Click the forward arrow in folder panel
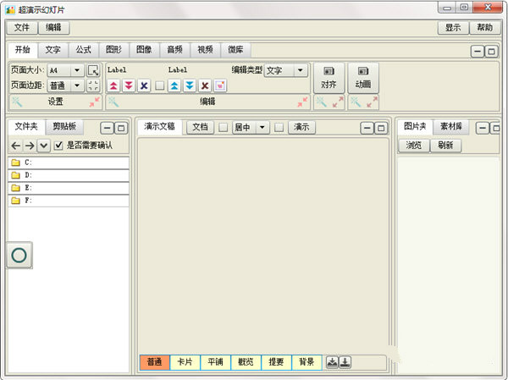The image size is (508, 380). pyautogui.click(x=30, y=146)
